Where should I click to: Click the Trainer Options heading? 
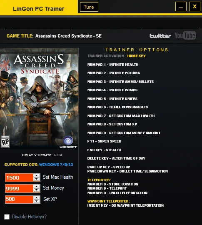(x=137, y=50)
